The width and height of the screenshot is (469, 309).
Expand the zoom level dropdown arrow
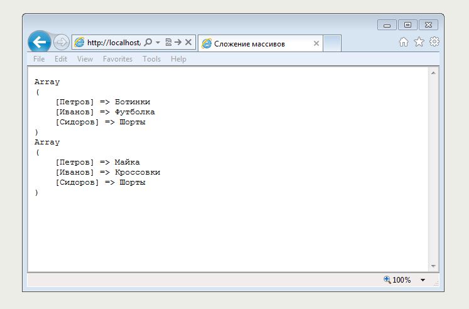[x=423, y=280]
